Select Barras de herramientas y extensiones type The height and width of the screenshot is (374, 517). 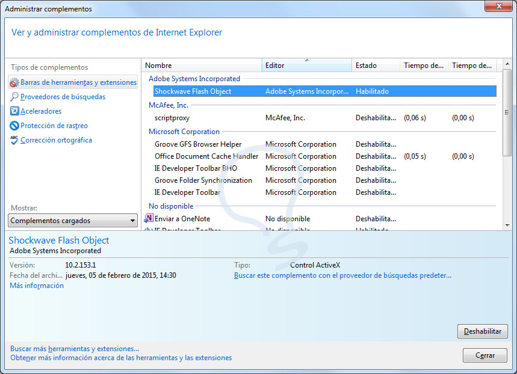click(x=73, y=82)
